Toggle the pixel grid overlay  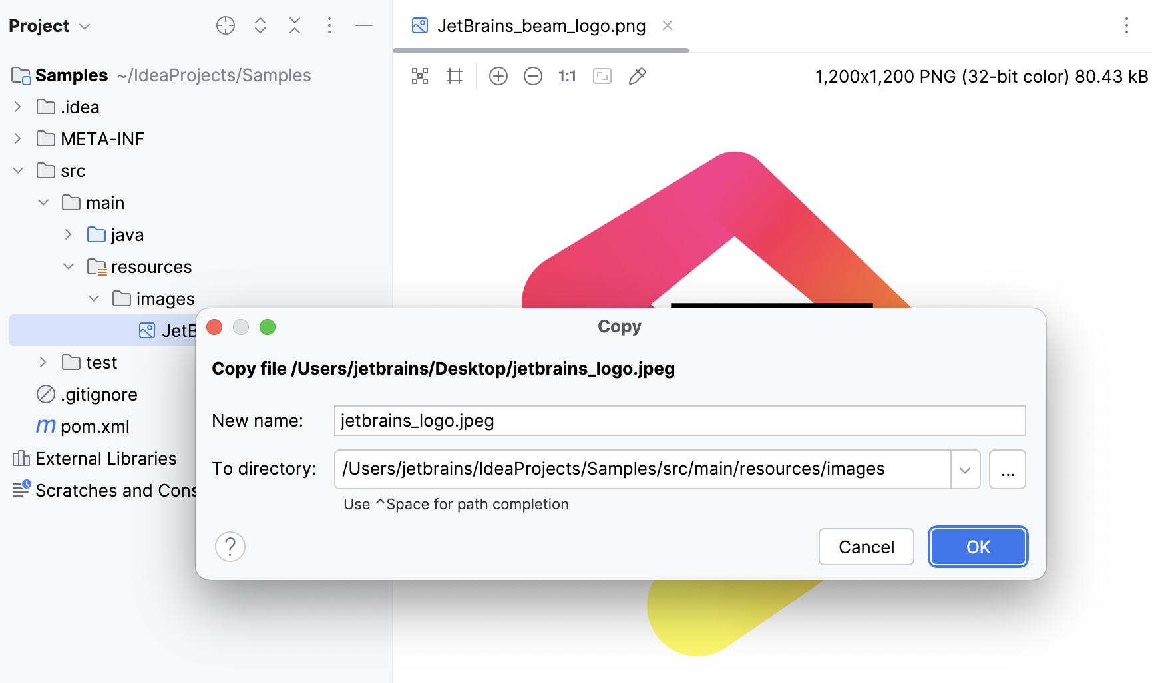[455, 76]
